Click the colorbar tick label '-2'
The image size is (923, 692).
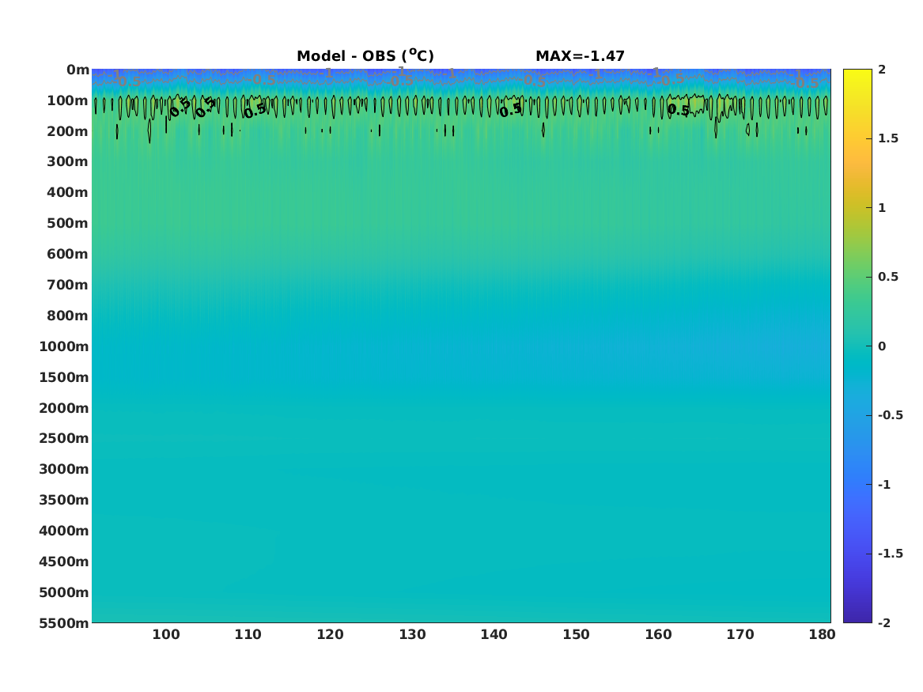coord(884,623)
